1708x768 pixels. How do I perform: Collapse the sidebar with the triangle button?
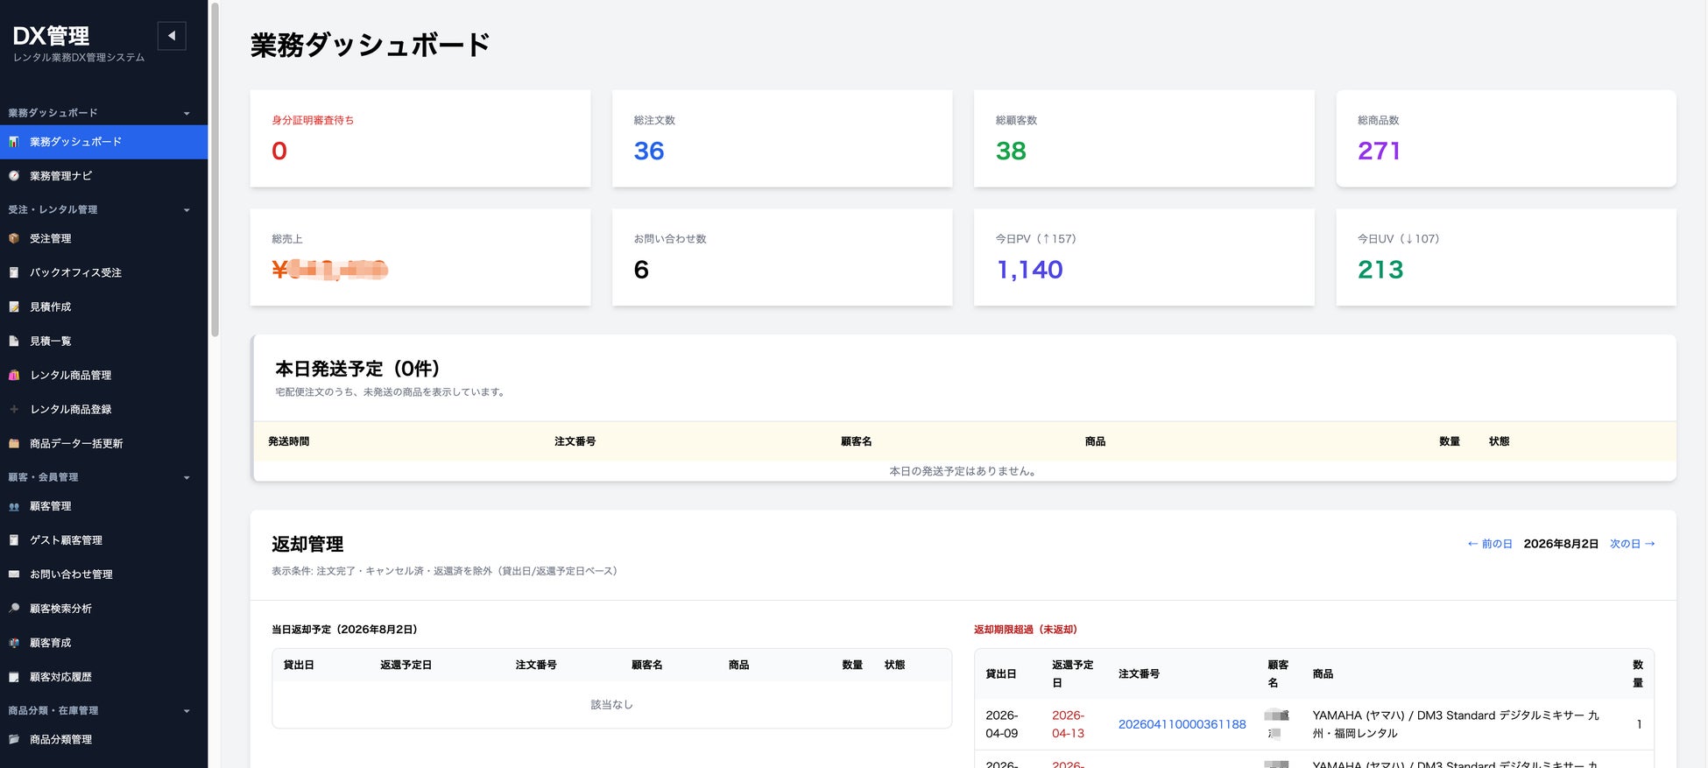pos(172,36)
